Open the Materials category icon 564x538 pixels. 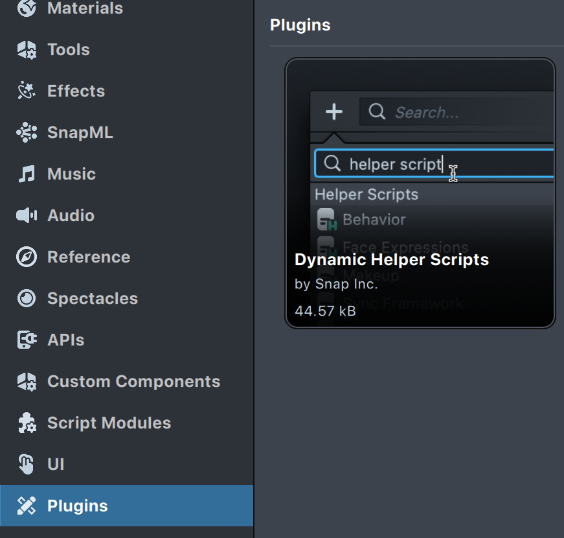coord(27,8)
